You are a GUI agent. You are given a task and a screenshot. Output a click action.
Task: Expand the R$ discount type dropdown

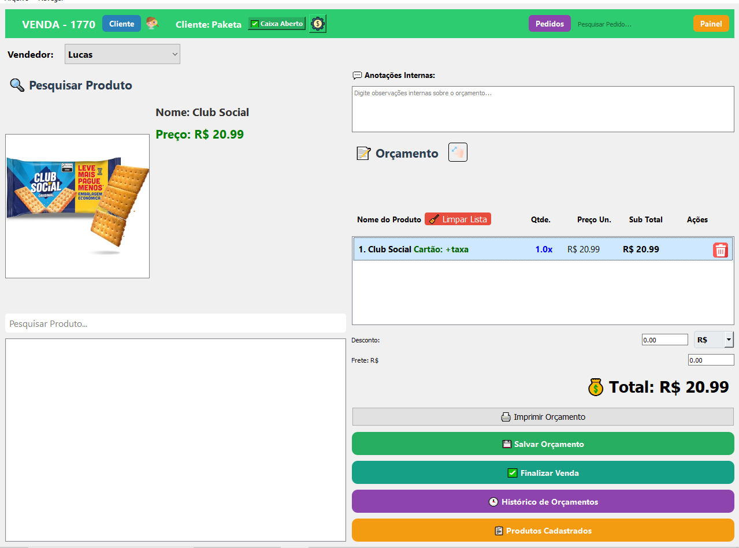729,340
